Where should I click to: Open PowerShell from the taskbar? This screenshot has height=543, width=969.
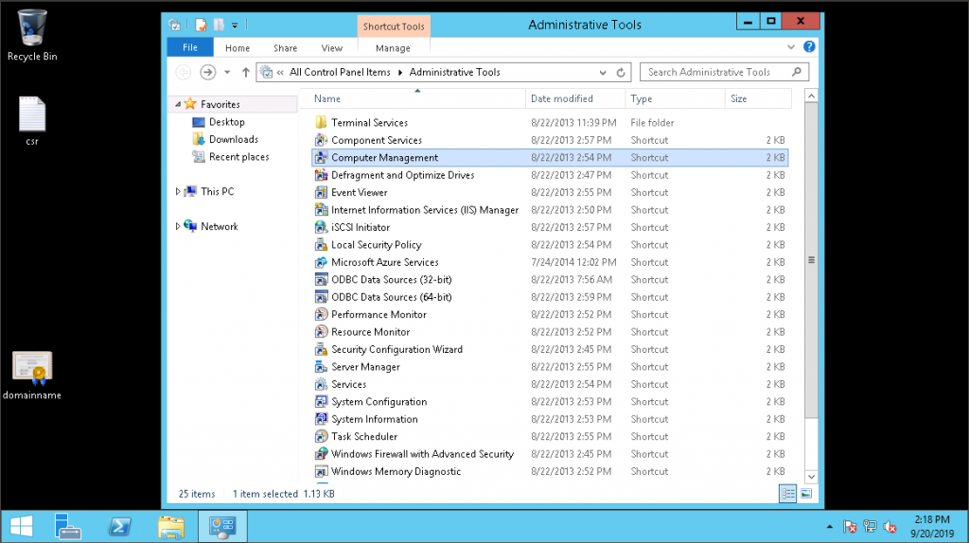click(119, 526)
